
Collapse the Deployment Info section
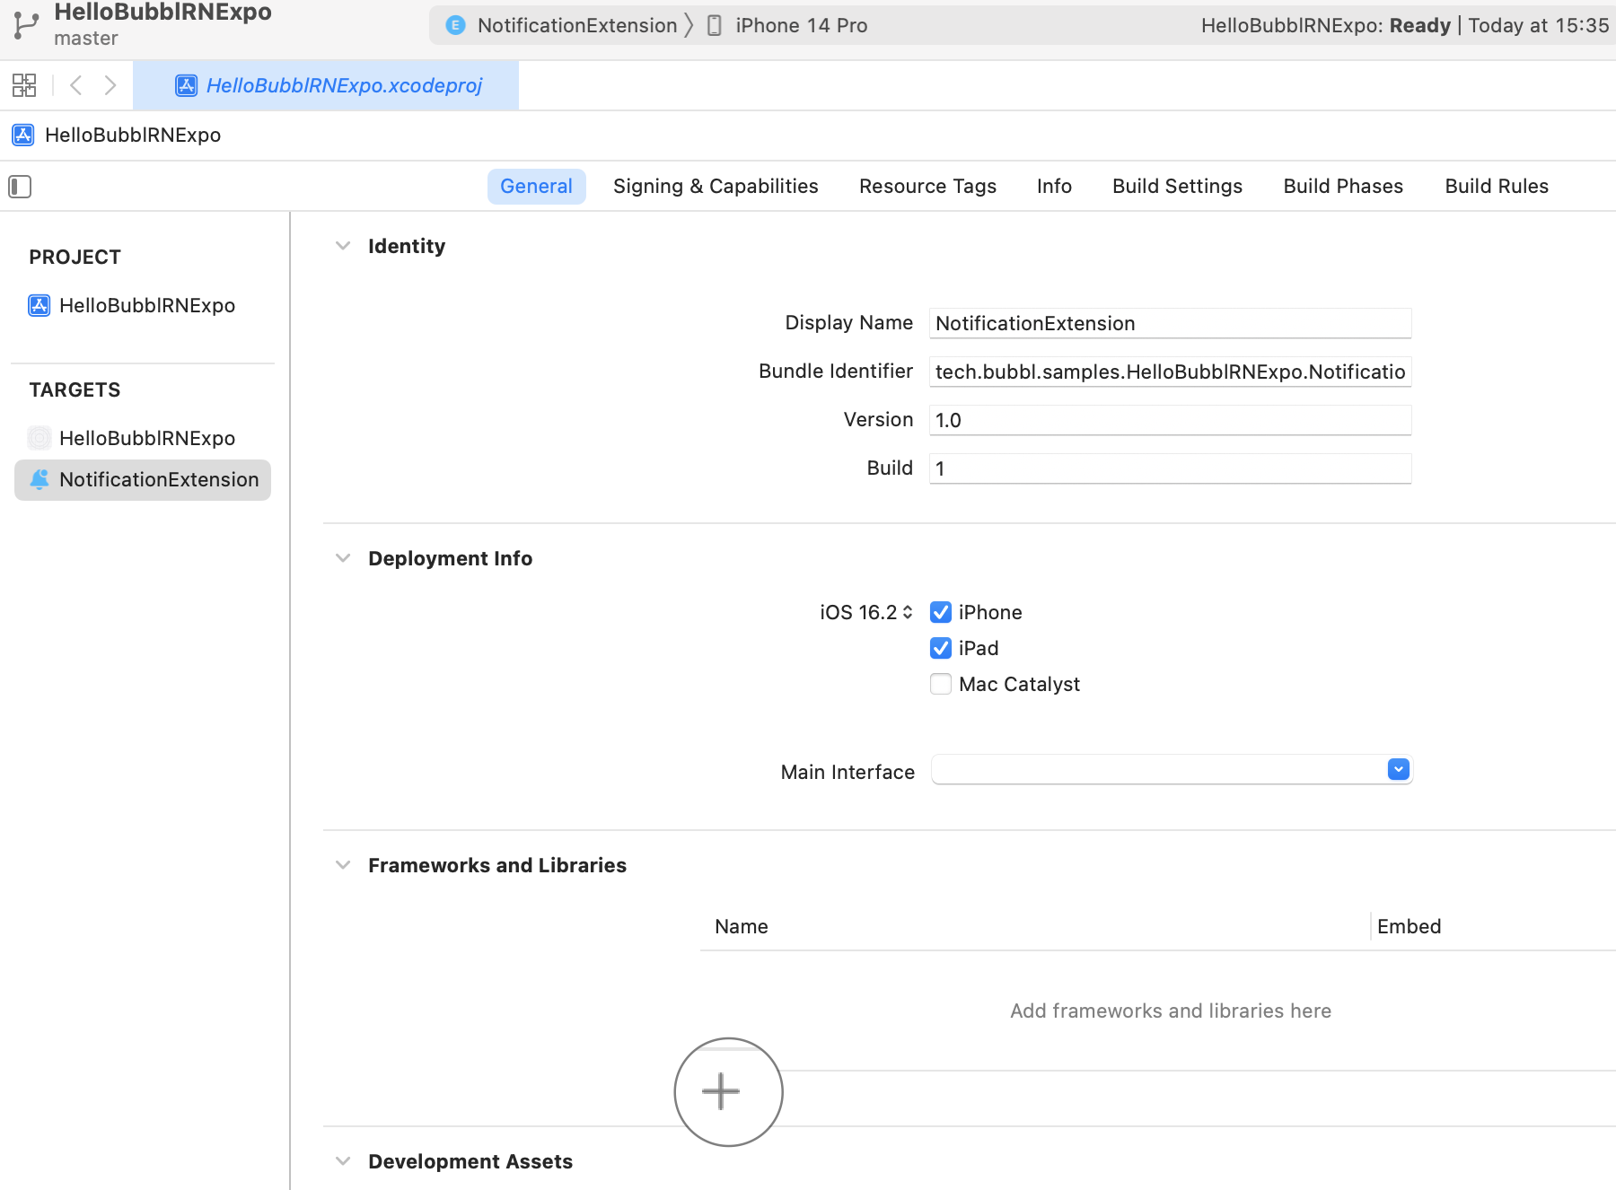[x=343, y=558]
